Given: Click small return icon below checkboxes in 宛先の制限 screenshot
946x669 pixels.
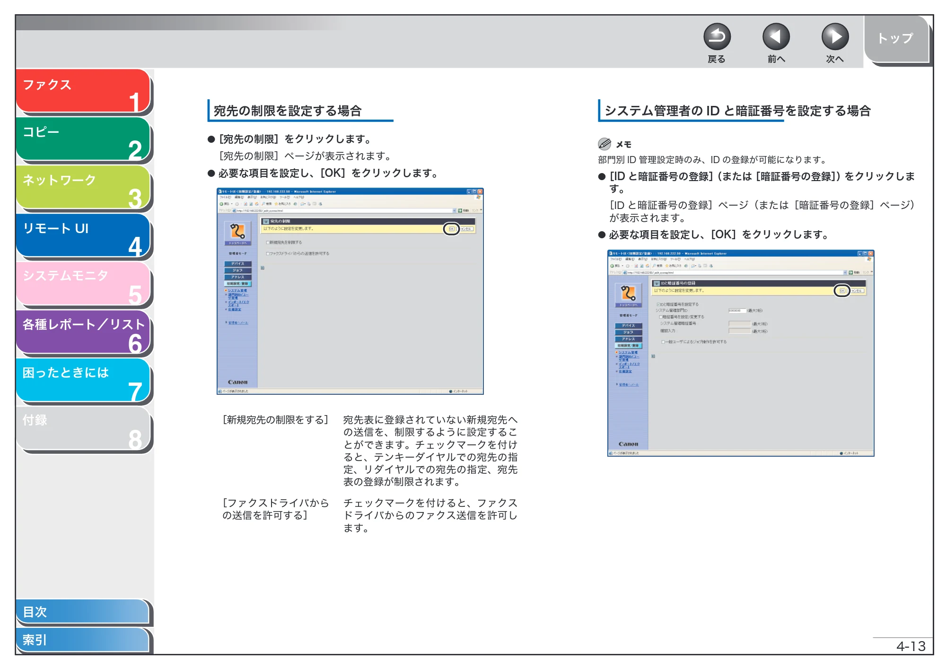Looking at the screenshot, I should coord(263,268).
